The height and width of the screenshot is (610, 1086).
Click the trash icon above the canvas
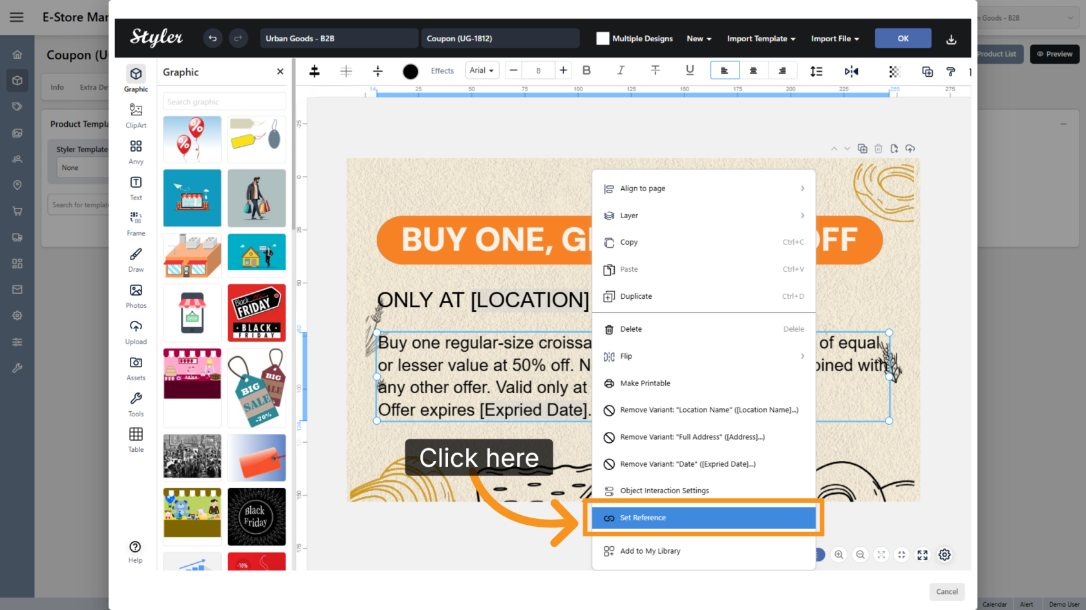[x=878, y=148]
